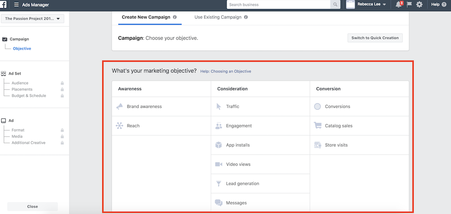Click the Video views camera icon
This screenshot has height=214, width=451.
pyautogui.click(x=219, y=164)
